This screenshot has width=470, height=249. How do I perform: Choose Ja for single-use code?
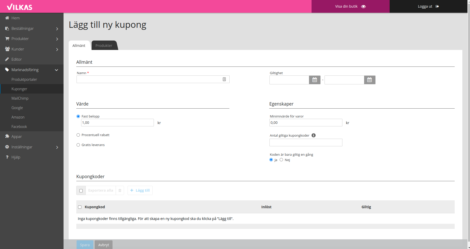(271, 160)
